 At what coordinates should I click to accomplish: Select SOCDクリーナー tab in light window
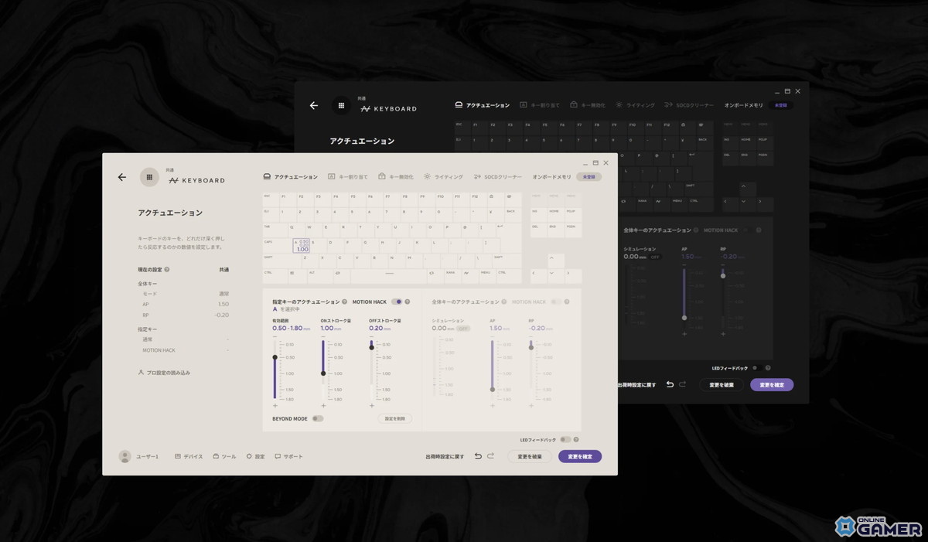[x=497, y=177]
